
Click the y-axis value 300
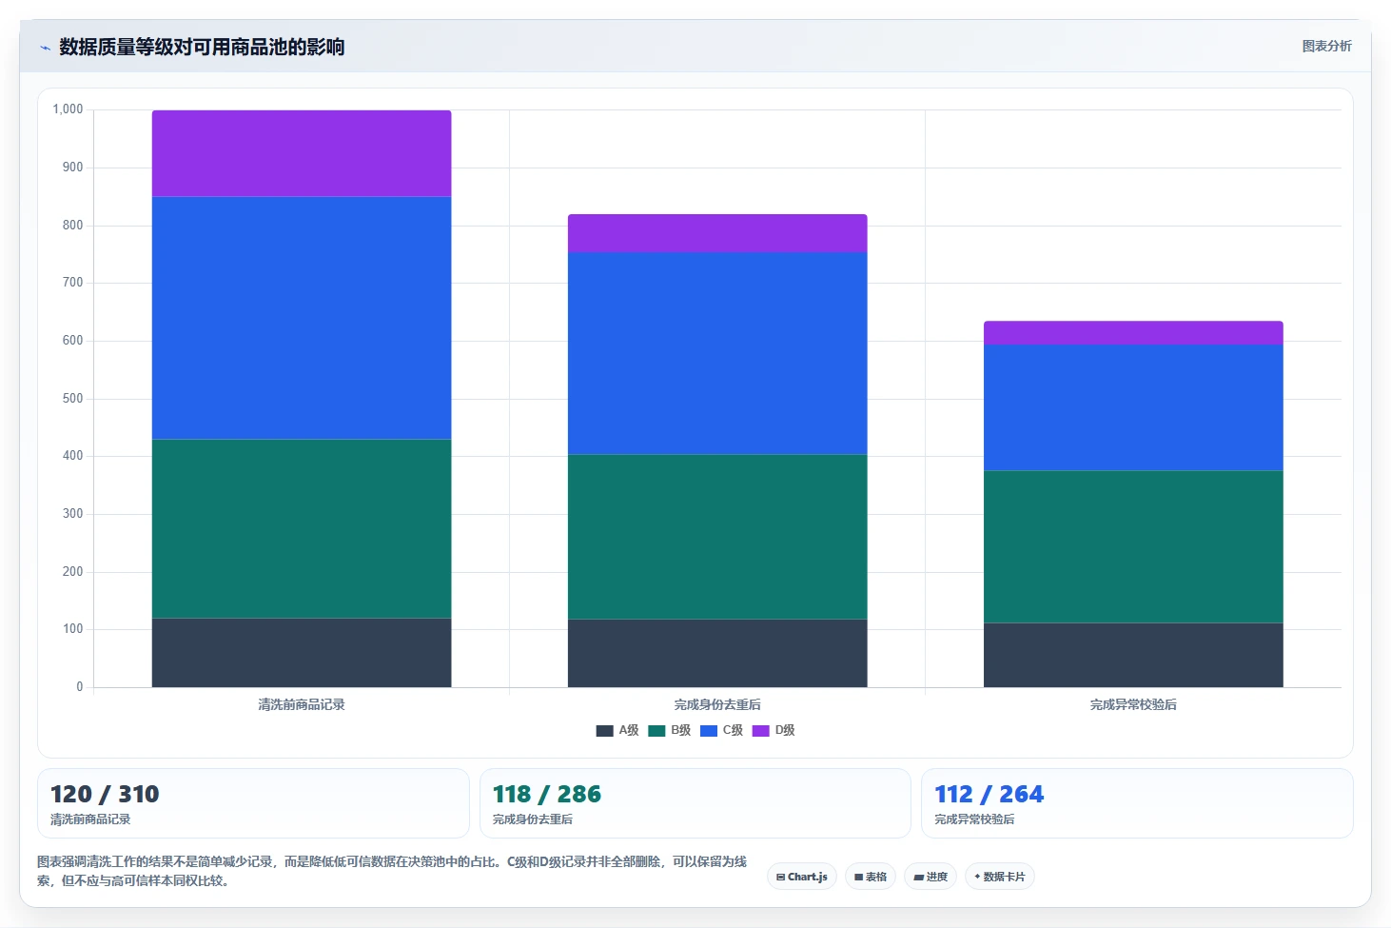coord(73,514)
